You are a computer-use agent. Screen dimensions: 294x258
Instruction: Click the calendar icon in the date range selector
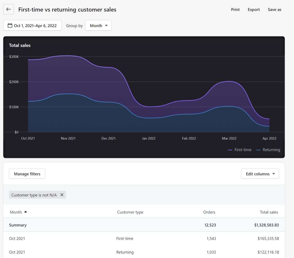tap(10, 26)
